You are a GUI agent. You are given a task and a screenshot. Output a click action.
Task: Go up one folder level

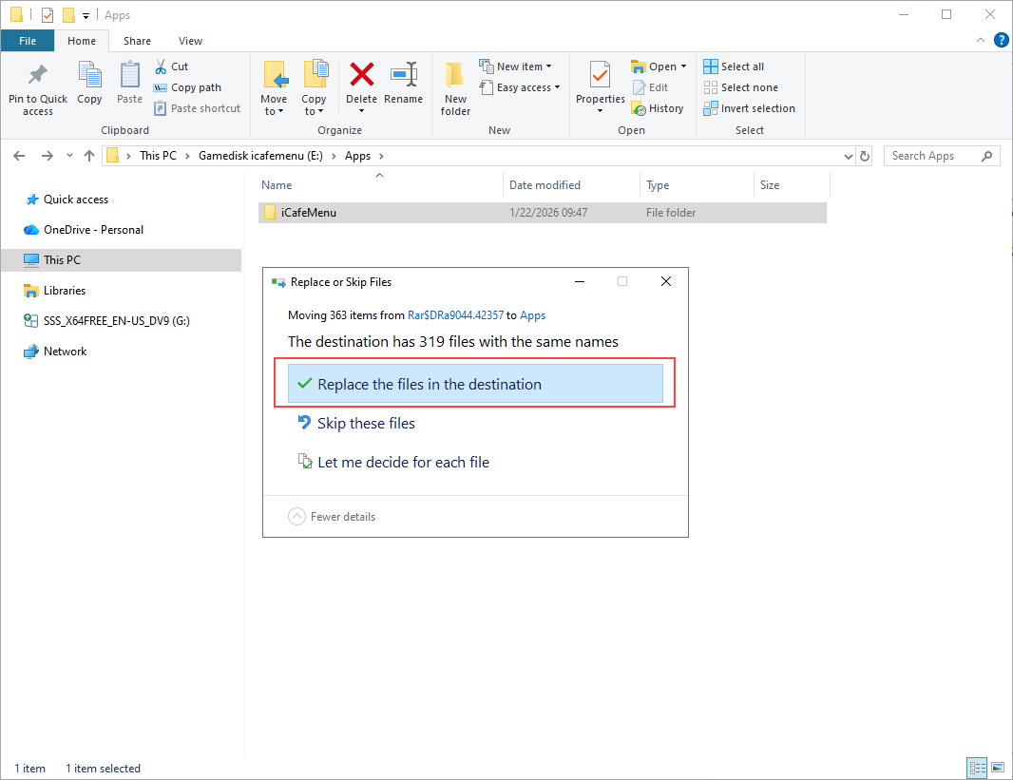pos(89,156)
